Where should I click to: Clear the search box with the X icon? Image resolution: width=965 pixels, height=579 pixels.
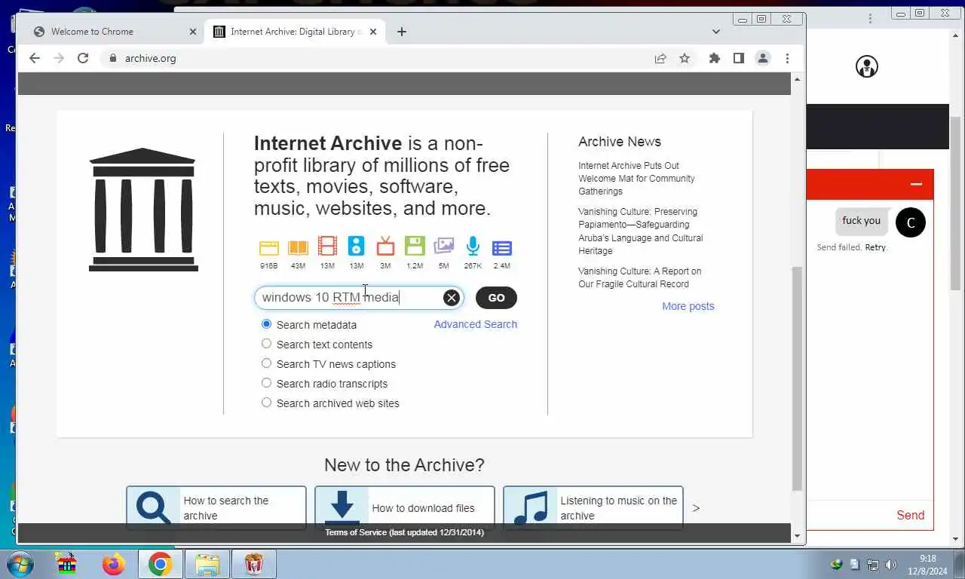[x=451, y=298]
